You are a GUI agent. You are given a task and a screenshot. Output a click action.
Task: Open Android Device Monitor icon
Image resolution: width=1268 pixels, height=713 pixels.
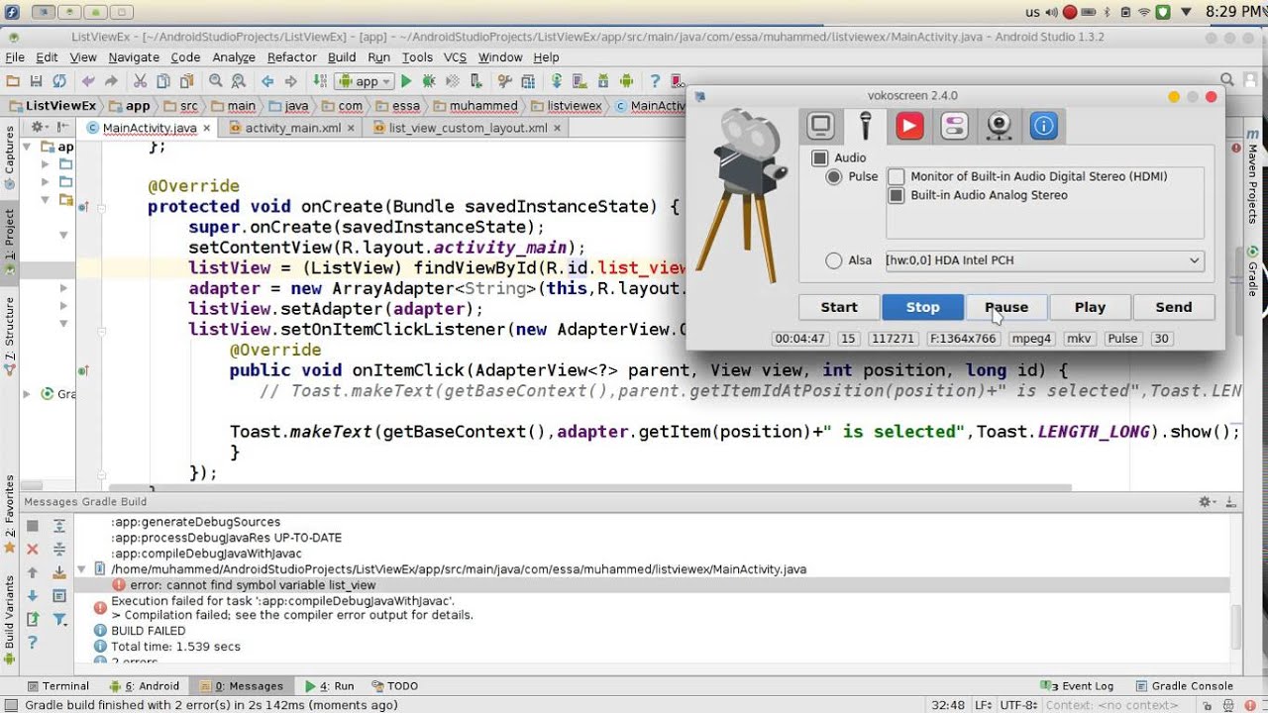(626, 81)
